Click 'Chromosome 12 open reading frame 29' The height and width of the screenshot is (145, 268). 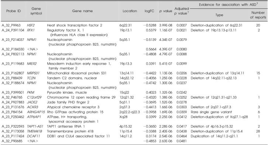point(81,97)
